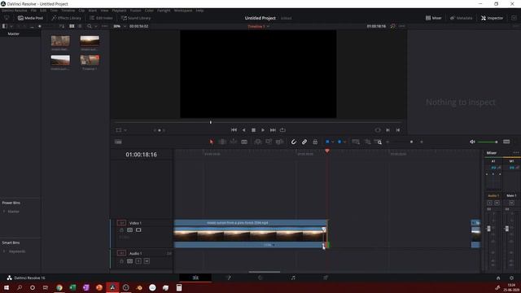This screenshot has width=521, height=293.
Task: Toggle auto track selector on Video 1
Action: (130, 230)
